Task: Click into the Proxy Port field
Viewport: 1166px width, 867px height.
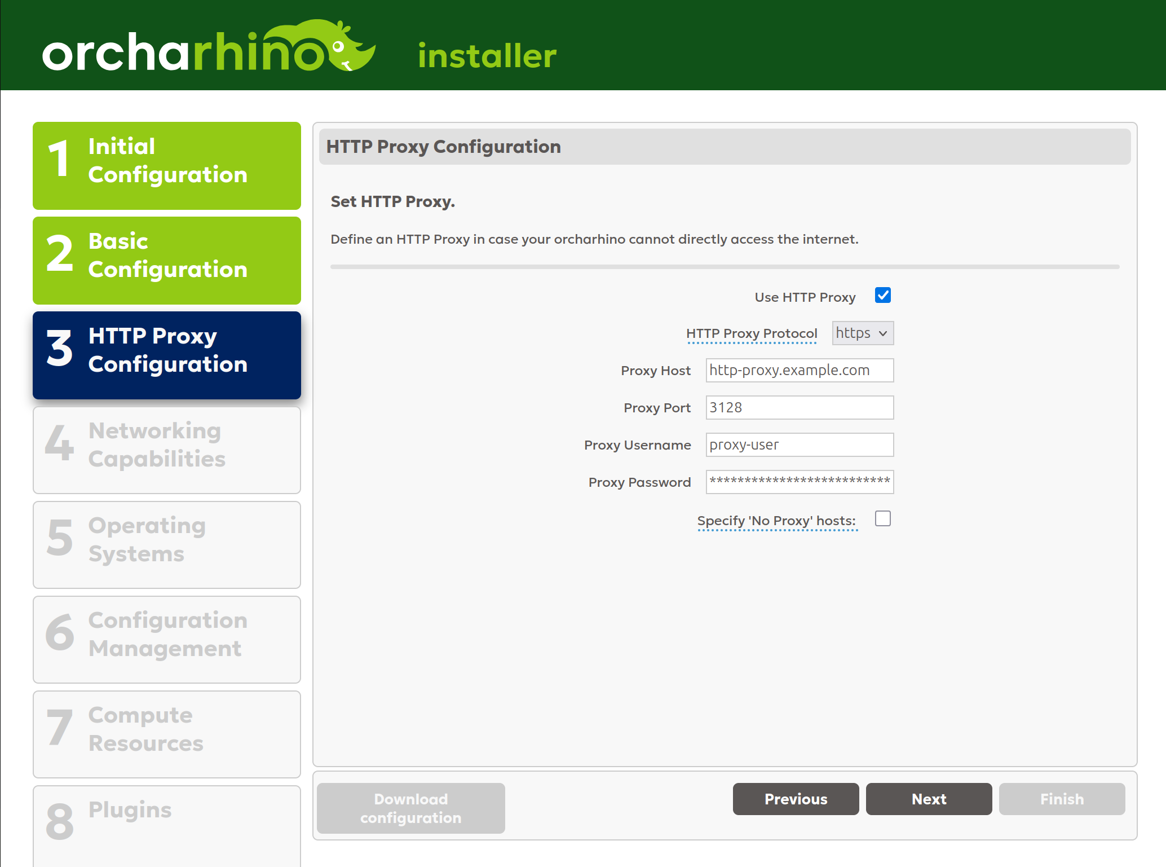Action: pos(799,407)
